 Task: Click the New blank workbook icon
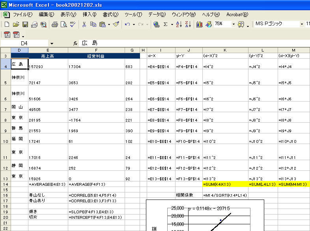(x=7, y=24)
